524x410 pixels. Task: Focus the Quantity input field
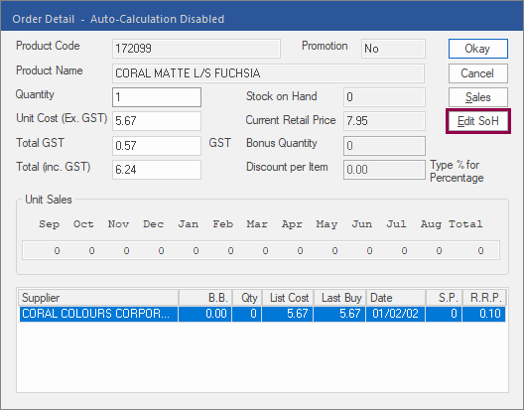point(157,97)
